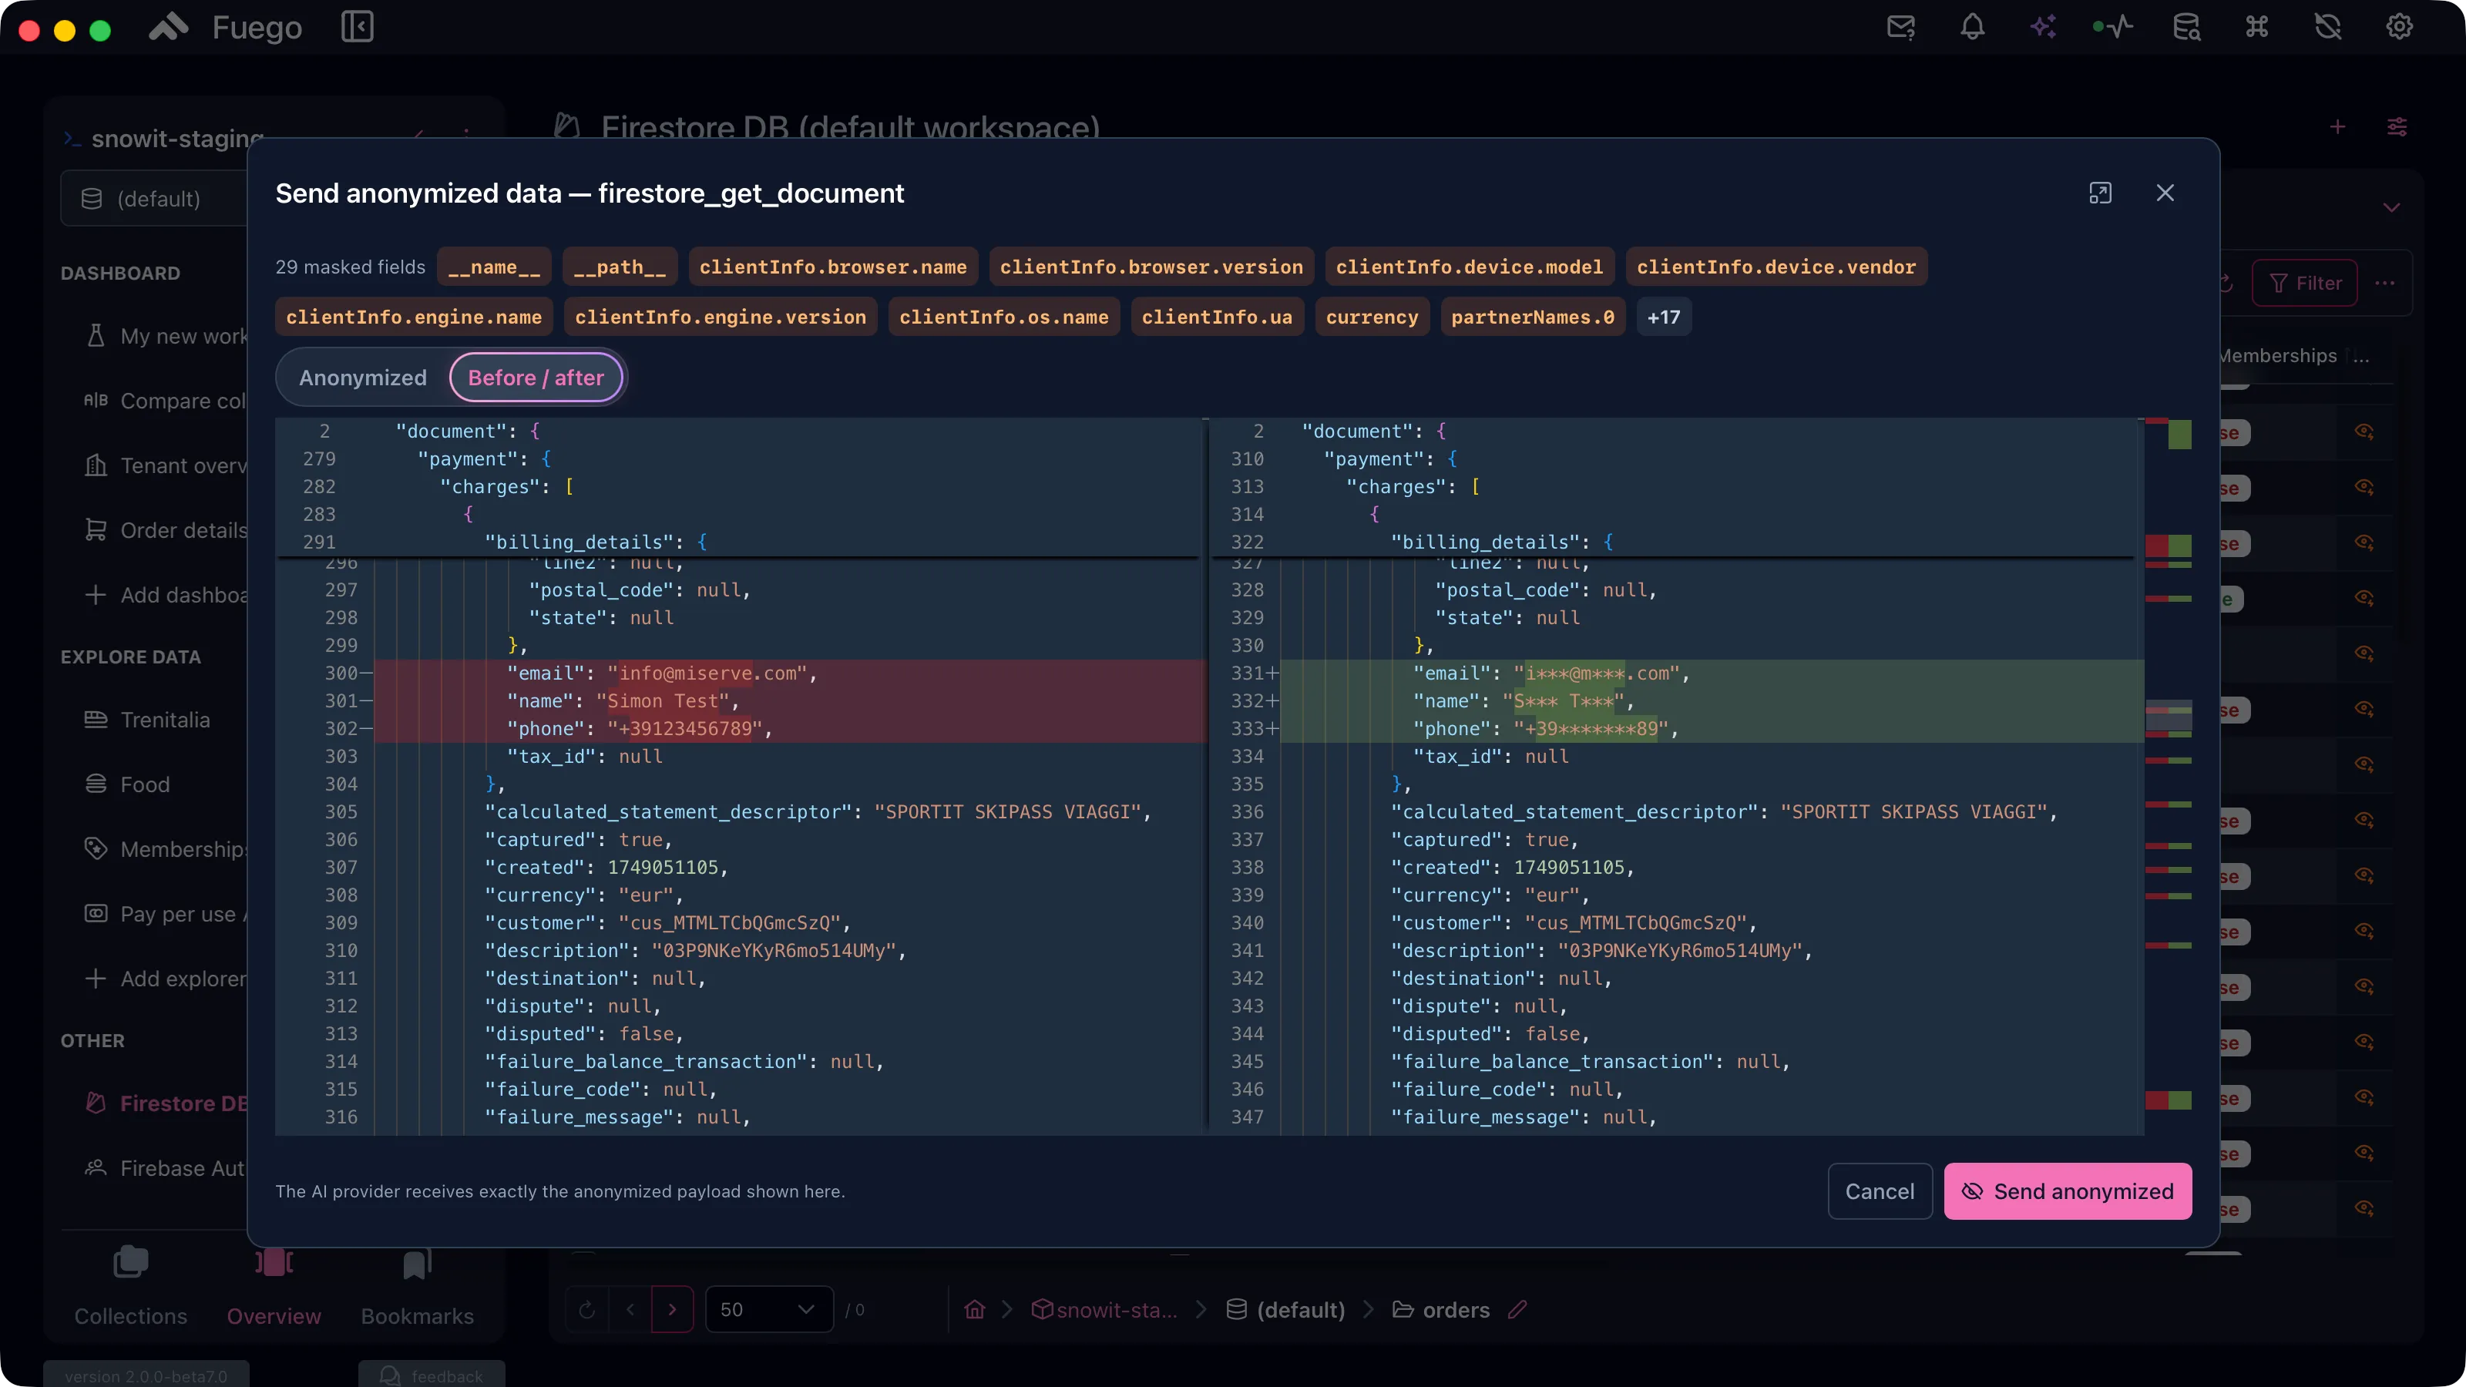Click the clientInfo.device.vendor masked field chip
This screenshot has width=2466, height=1387.
point(1777,267)
